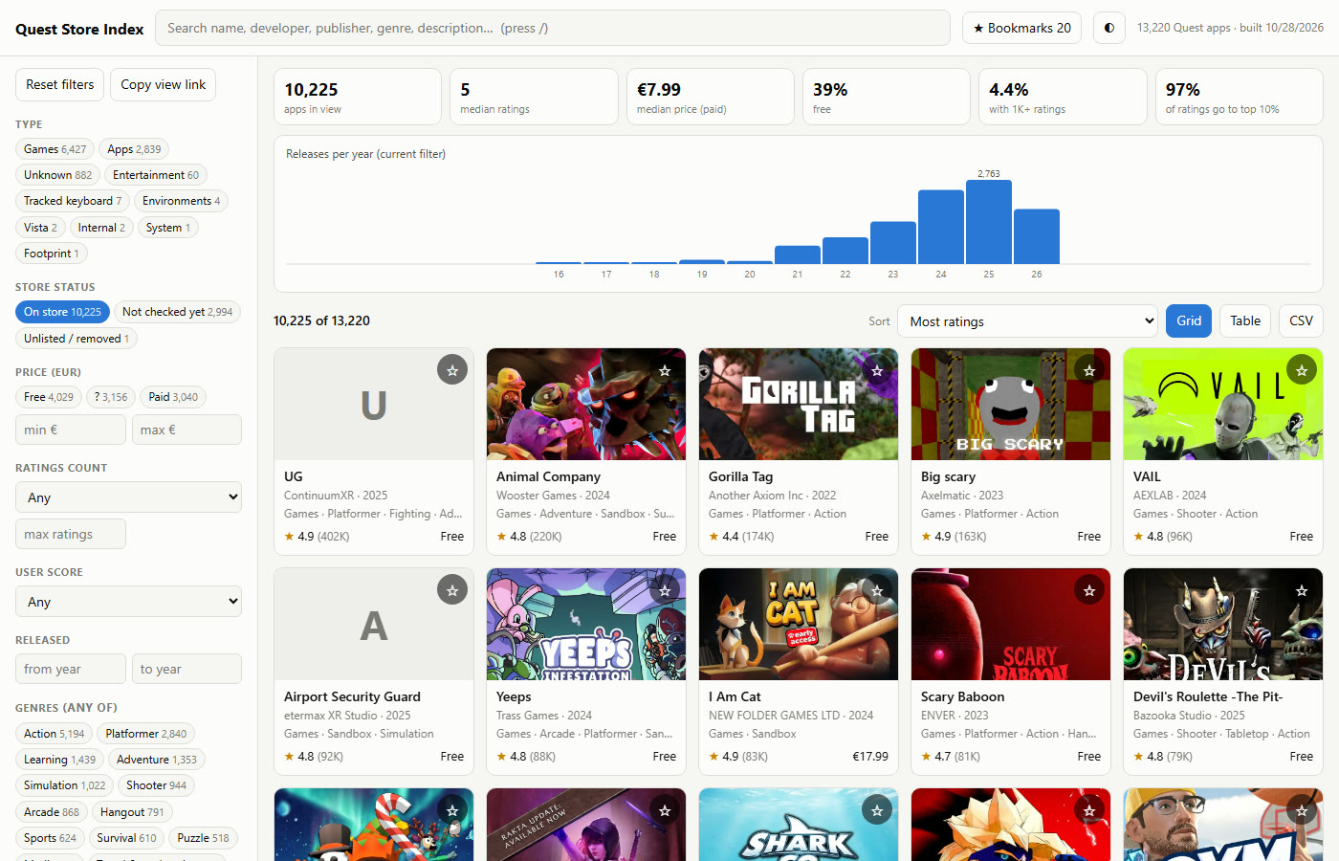This screenshot has width=1339, height=861.
Task: Toggle the Free price filter chip
Action: pos(49,397)
